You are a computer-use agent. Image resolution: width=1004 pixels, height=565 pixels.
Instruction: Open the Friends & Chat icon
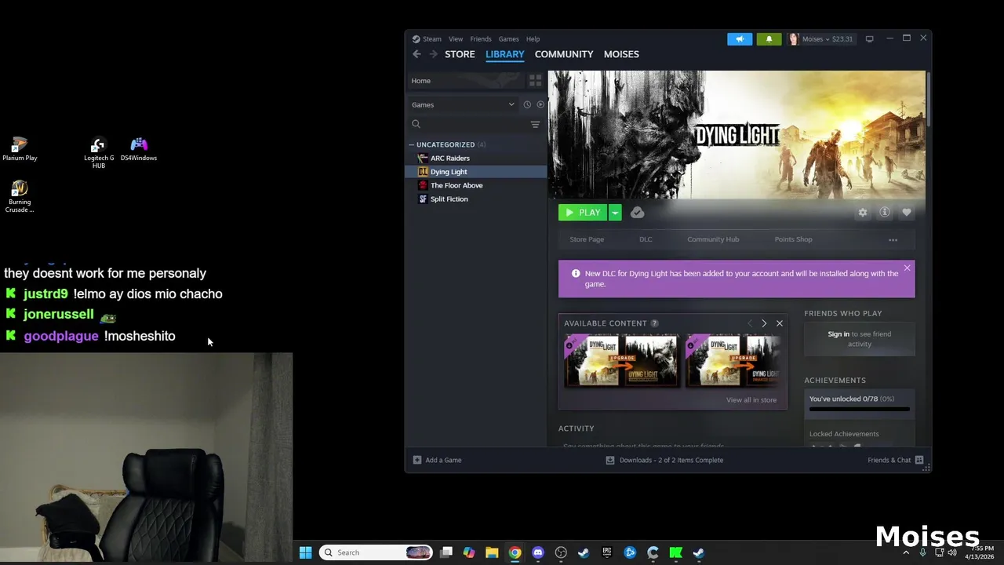coord(919,460)
